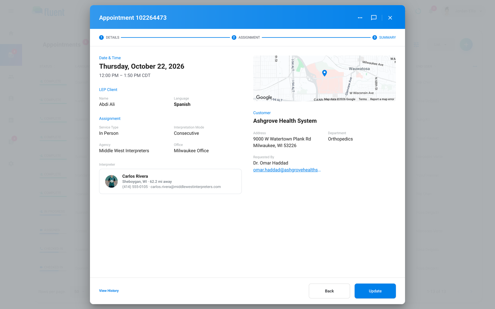This screenshot has width=495, height=309.
Task: Click the Ashgrove Health System customer name
Action: point(285,121)
